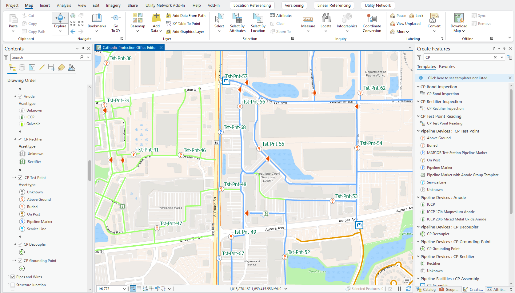The image size is (515, 293).
Task: Collapse Pipeline Devices : CP Test Point group
Action: coord(418,131)
